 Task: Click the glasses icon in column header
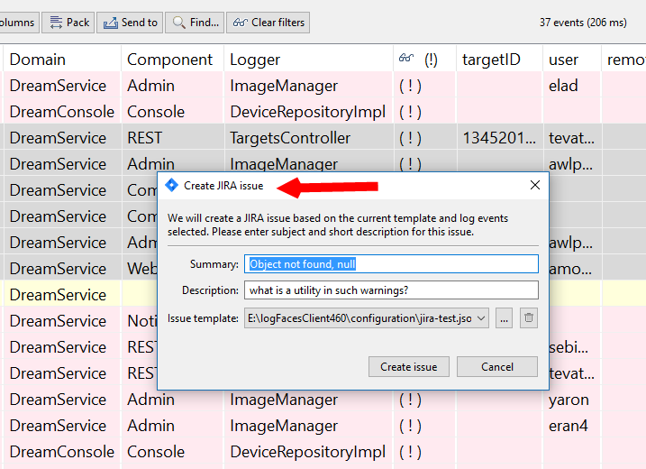pyautogui.click(x=405, y=59)
